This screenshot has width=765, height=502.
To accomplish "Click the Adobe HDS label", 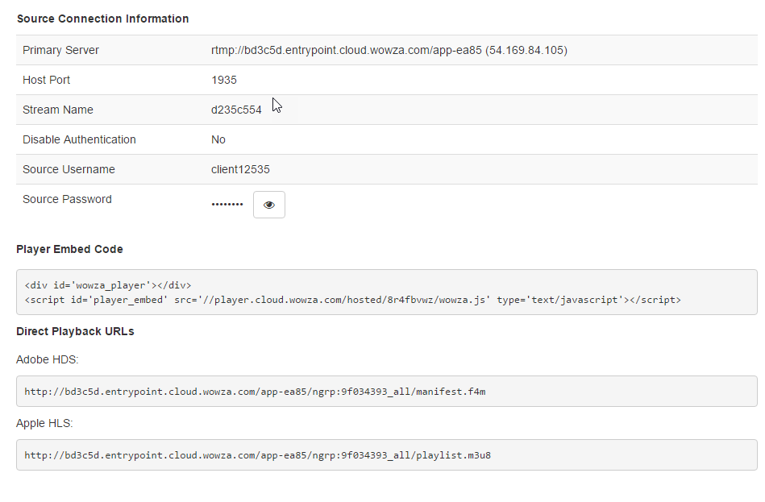I will (47, 359).
